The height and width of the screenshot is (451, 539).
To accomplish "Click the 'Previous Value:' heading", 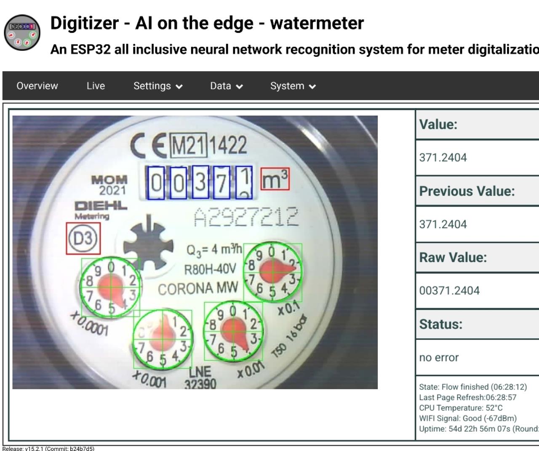I will pyautogui.click(x=467, y=191).
